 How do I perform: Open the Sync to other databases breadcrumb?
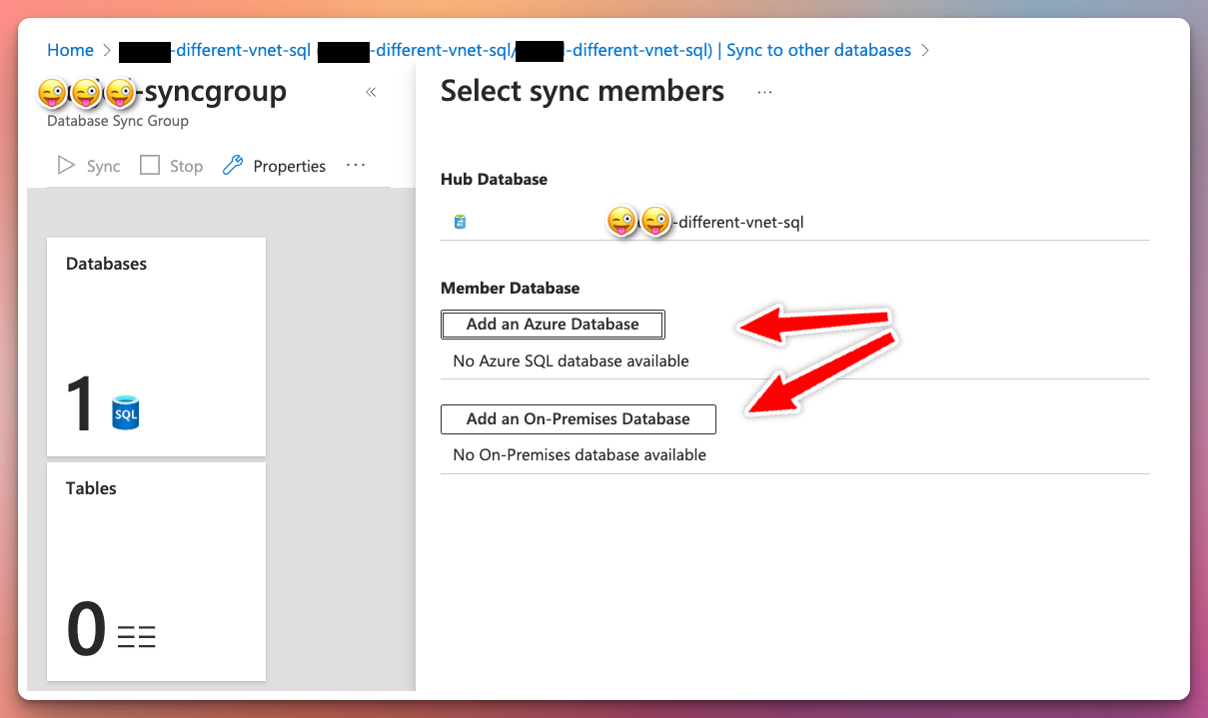click(x=818, y=50)
